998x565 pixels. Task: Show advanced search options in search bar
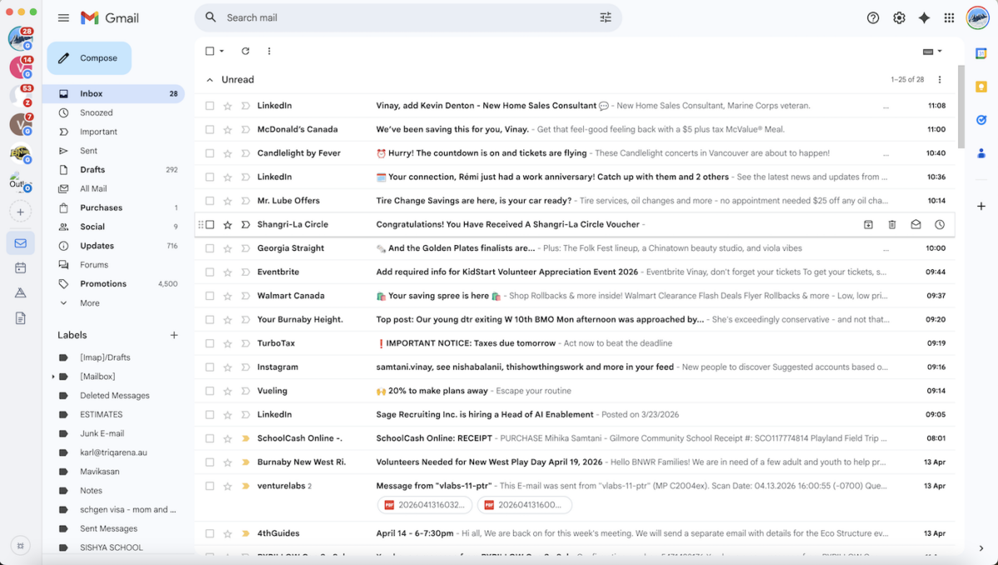tap(605, 17)
